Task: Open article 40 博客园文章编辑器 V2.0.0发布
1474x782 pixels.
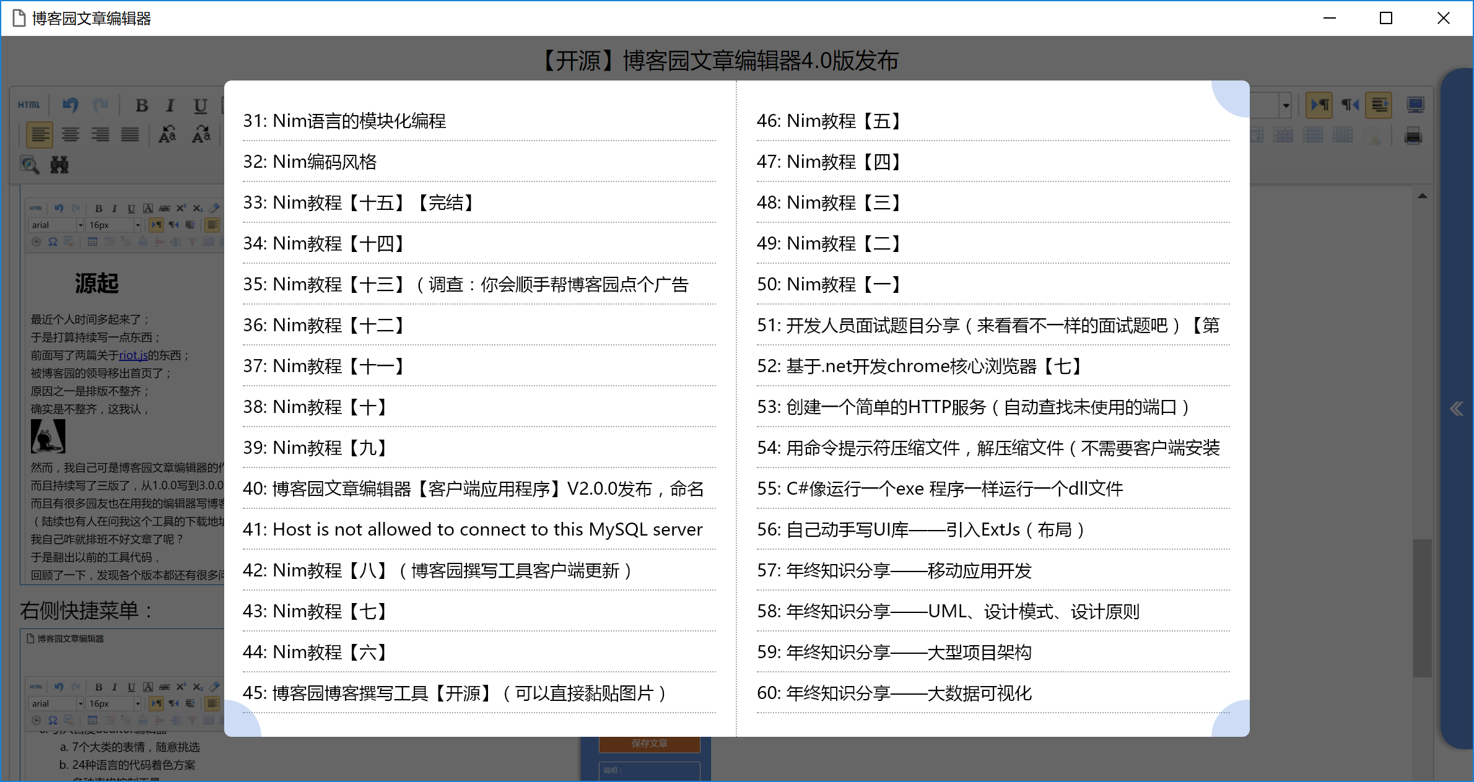Action: (479, 489)
